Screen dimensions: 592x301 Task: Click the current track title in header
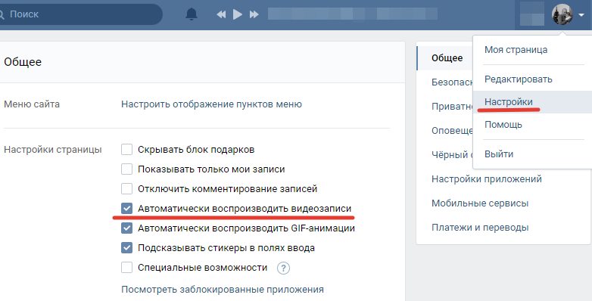click(x=353, y=14)
